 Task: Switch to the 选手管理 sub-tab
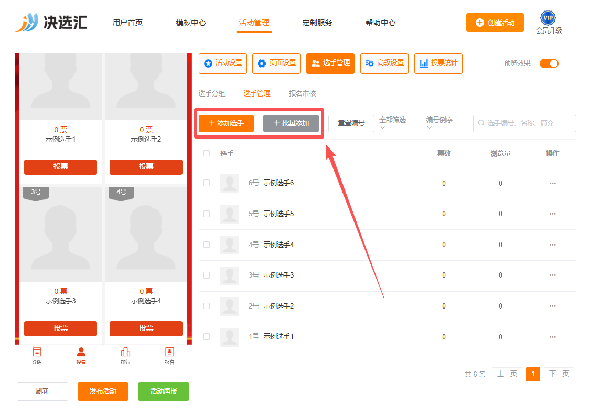tap(257, 94)
